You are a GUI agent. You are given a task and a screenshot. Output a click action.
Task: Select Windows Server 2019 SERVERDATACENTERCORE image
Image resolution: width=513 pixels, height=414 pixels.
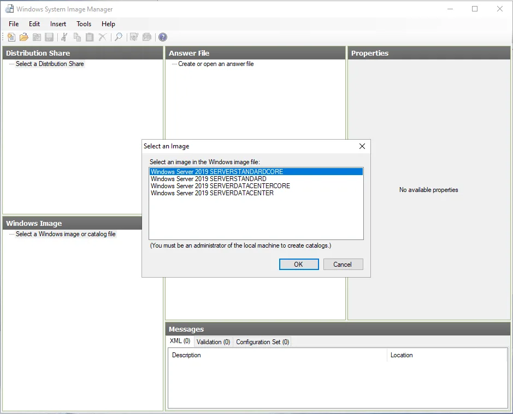coord(256,186)
